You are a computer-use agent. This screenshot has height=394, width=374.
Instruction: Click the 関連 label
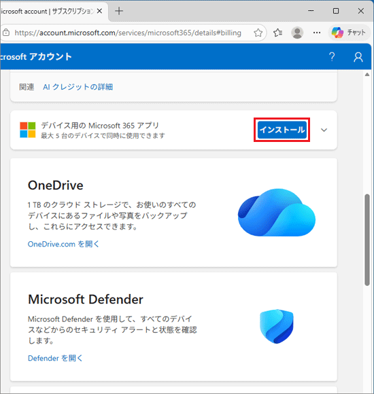click(27, 87)
